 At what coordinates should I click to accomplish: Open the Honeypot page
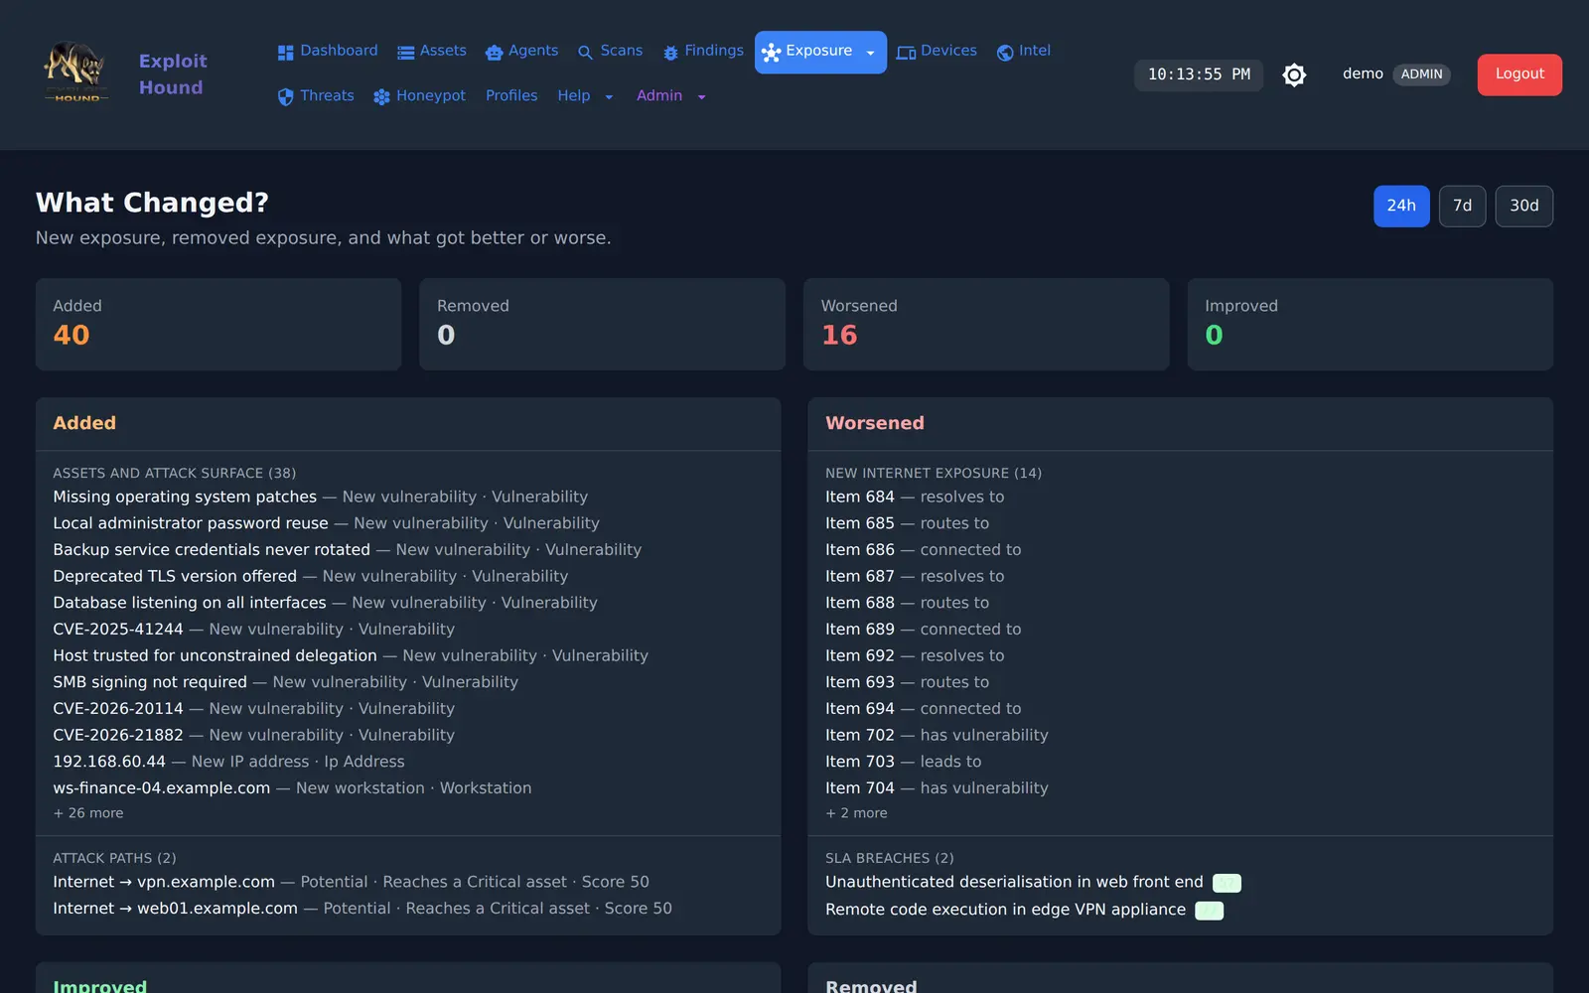click(x=419, y=95)
